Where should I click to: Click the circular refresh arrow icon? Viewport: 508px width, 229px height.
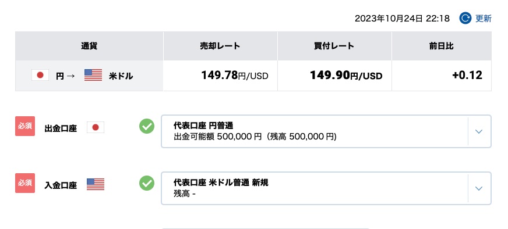click(465, 19)
